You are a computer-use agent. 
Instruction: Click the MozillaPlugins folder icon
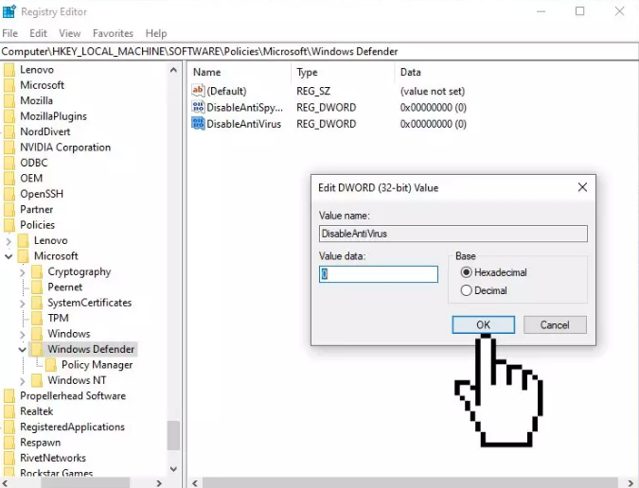9,116
